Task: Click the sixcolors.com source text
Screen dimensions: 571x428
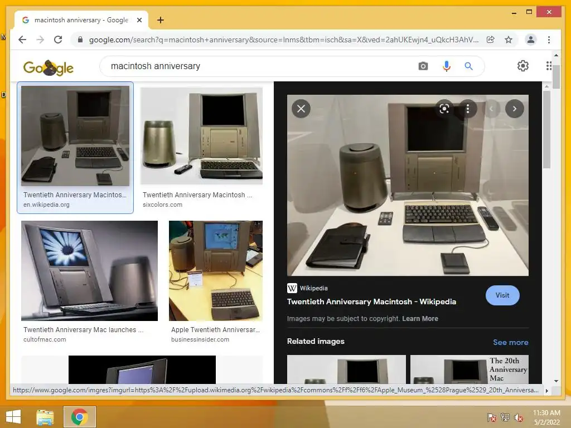Action: coord(162,205)
